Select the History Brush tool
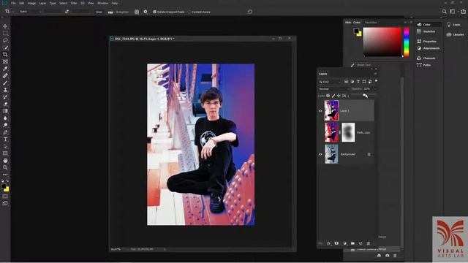The width and height of the screenshot is (468, 263). coord(5,97)
